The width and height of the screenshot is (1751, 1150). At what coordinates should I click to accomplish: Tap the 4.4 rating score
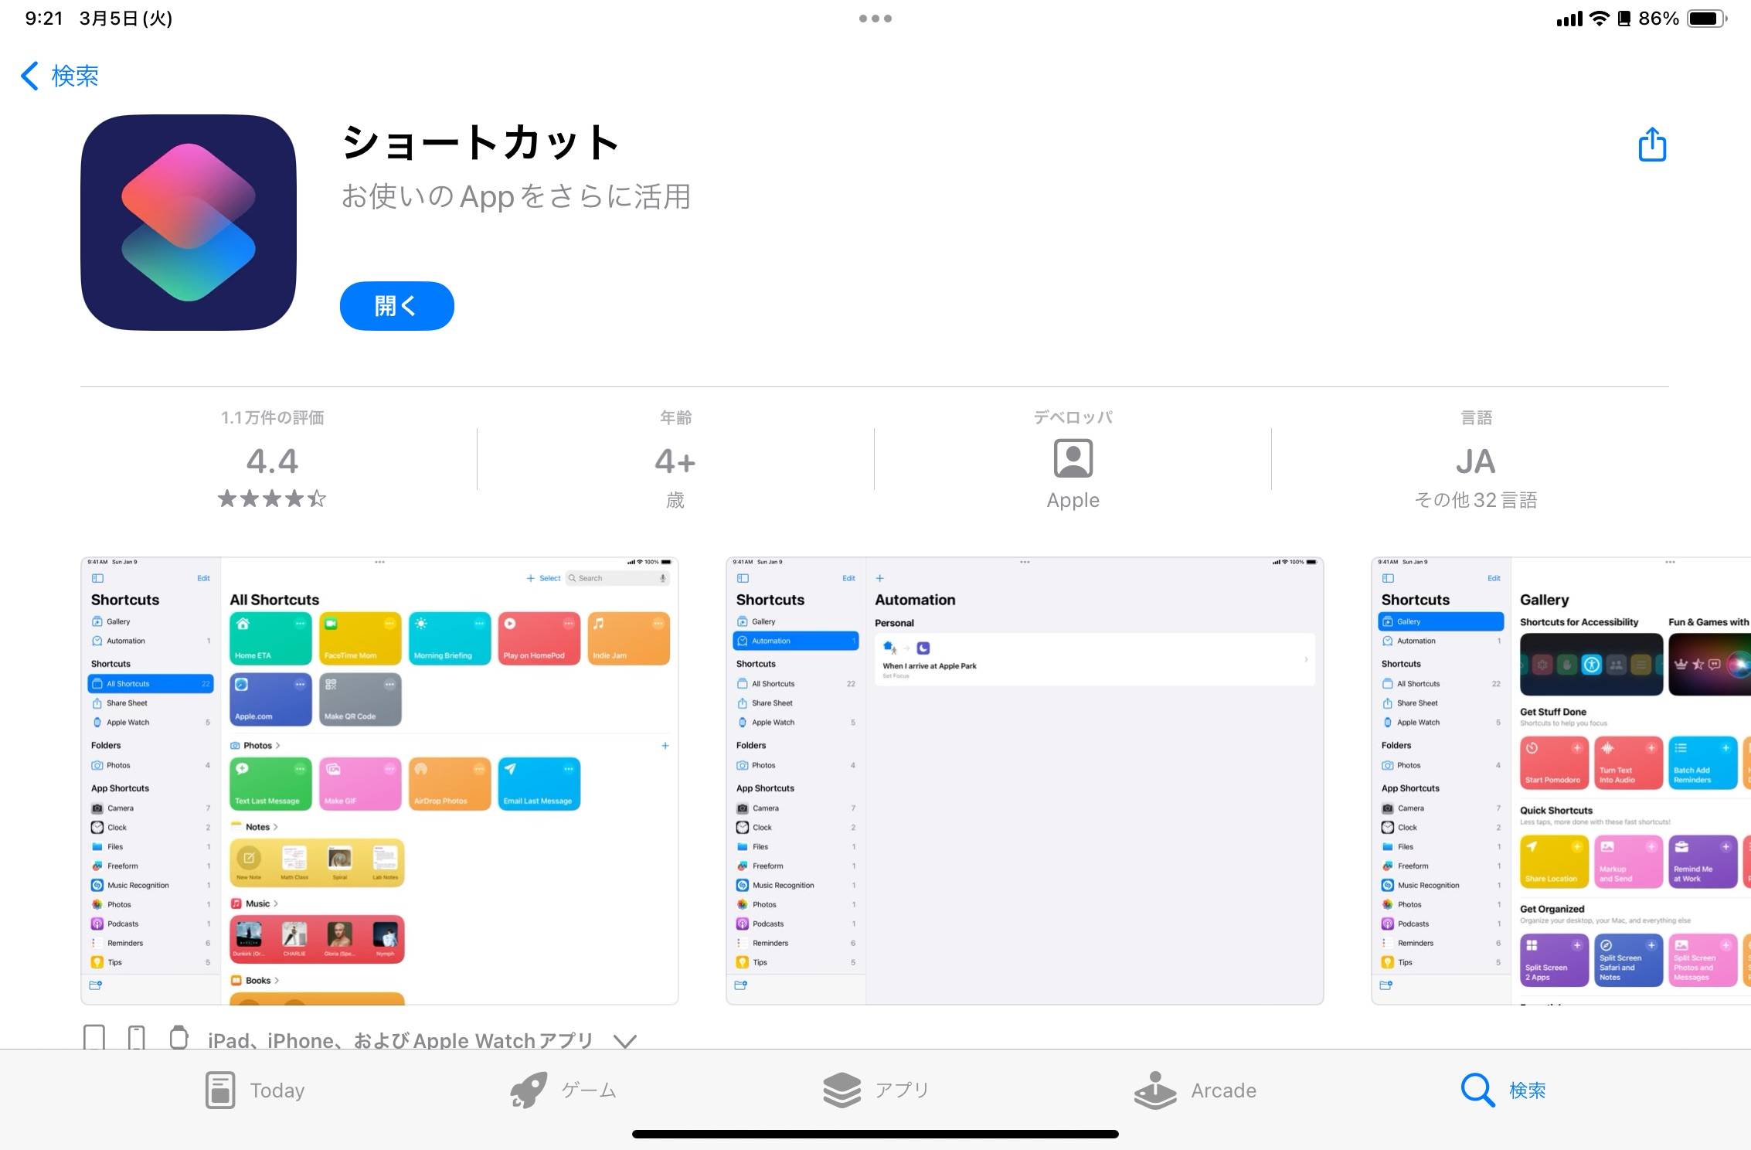point(272,461)
